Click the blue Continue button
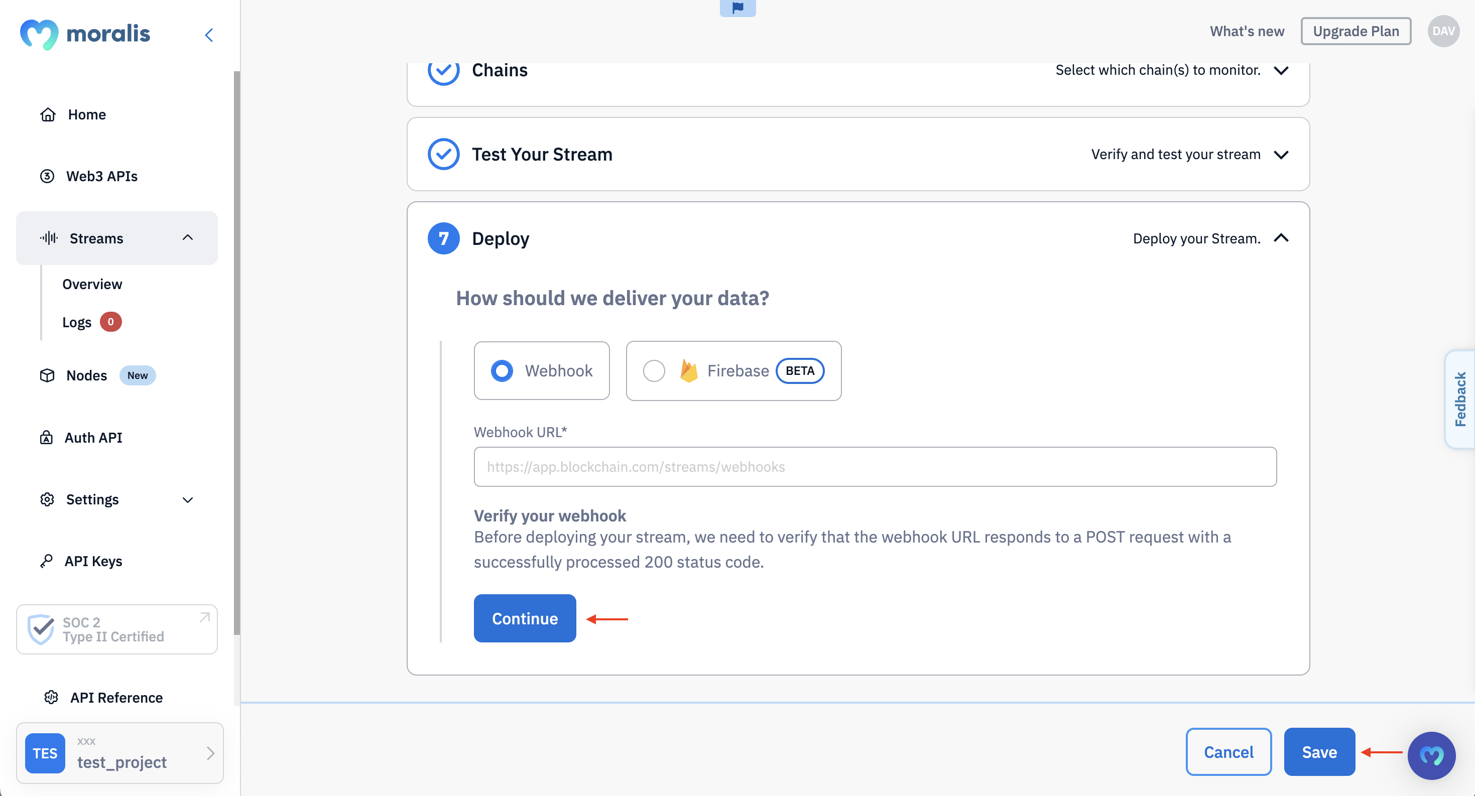This screenshot has width=1475, height=796. click(x=525, y=618)
